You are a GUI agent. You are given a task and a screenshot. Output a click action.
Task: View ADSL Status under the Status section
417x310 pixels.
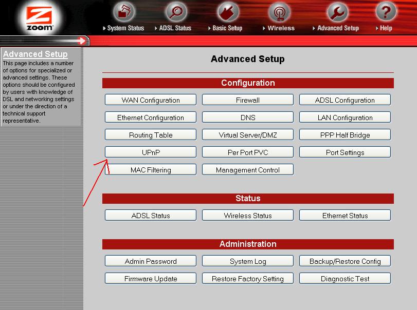point(151,215)
